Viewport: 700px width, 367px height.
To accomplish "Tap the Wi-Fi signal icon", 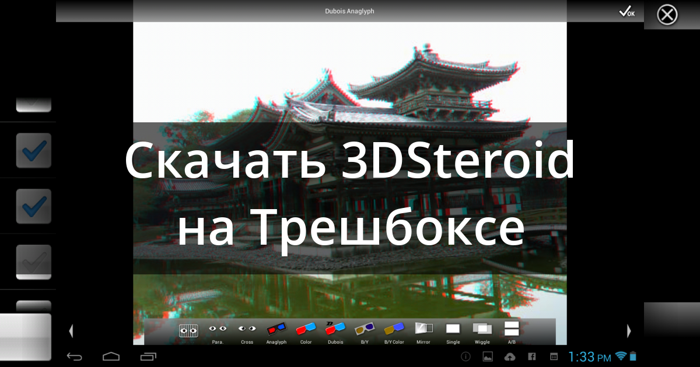I will (x=621, y=355).
